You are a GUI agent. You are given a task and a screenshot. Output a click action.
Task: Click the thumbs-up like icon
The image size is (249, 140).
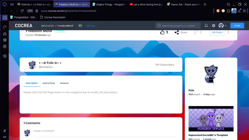point(162,32)
